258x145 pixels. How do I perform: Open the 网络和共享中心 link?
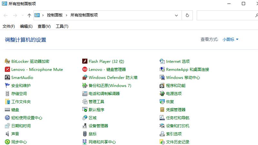(x=102, y=142)
